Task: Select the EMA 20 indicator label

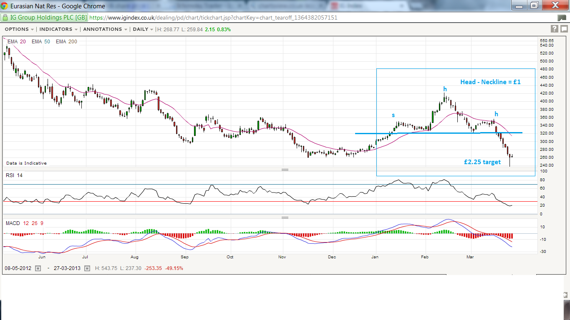Action: 17,42
